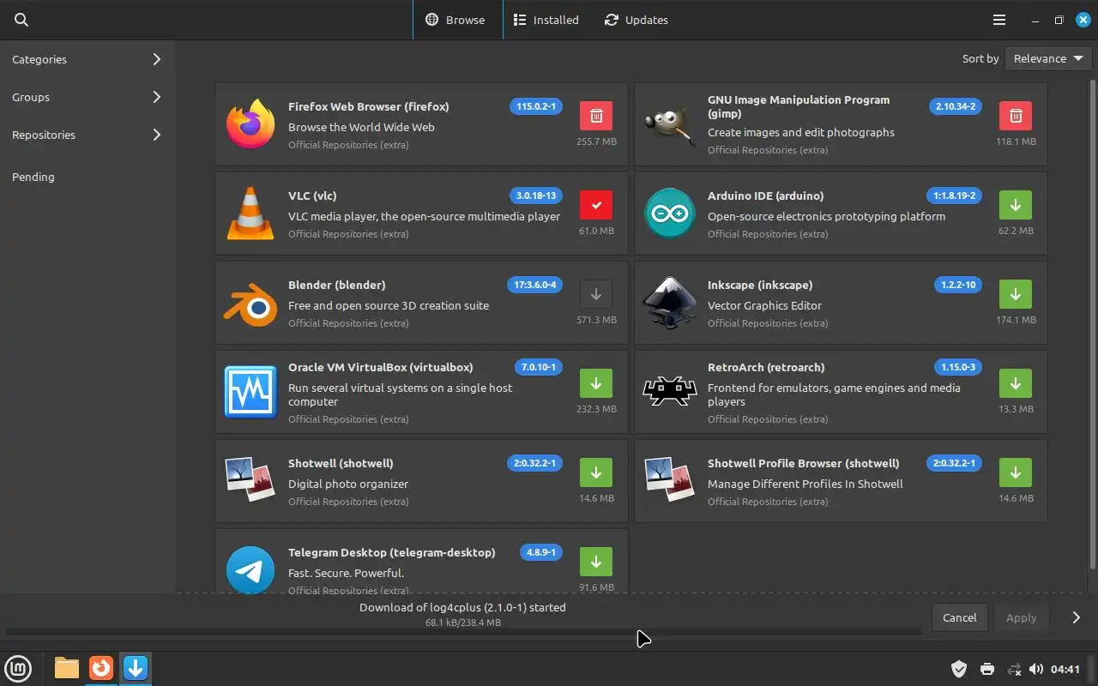
Task: Click GIMP red trash remove button
Action: (1016, 116)
